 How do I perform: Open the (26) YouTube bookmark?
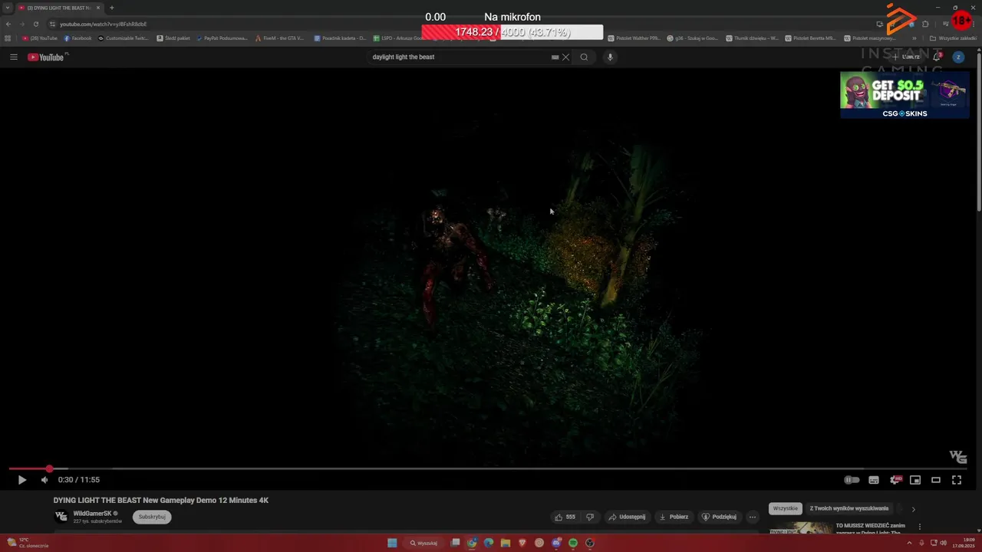click(x=40, y=38)
